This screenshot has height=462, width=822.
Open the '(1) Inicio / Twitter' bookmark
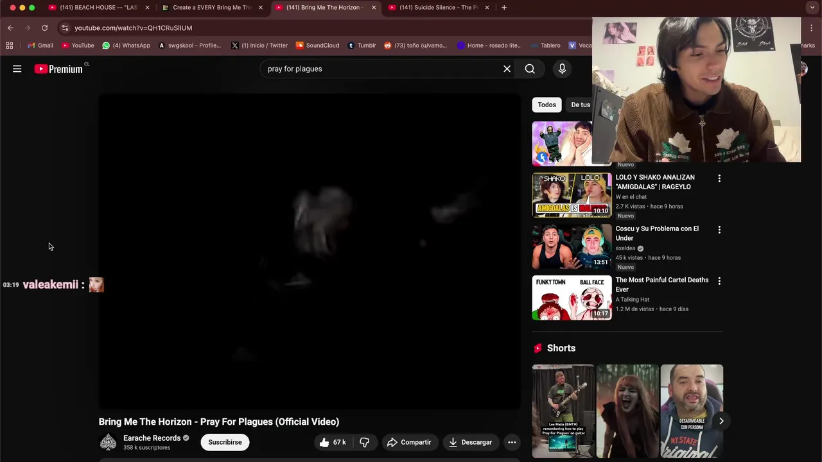coord(259,46)
